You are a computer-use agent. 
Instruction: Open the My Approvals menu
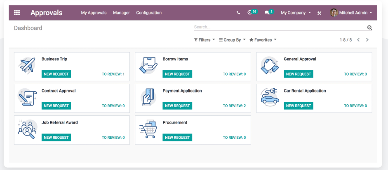pyautogui.click(x=94, y=13)
